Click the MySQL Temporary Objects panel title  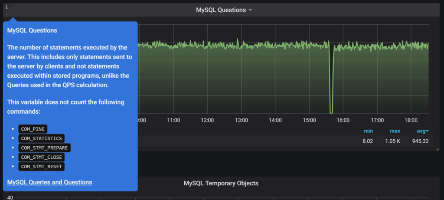(x=221, y=183)
